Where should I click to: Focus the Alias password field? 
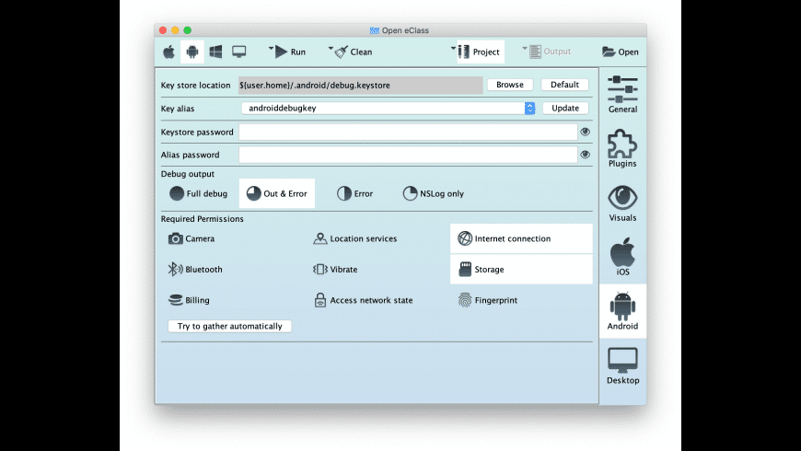tap(408, 155)
